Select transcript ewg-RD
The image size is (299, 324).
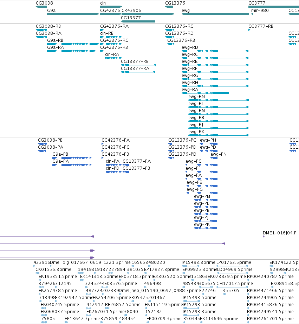[x=190, y=47]
